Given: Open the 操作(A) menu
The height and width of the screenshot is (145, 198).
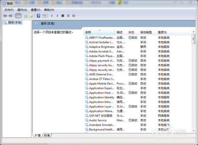Looking at the screenshot, I should click(x=22, y=10).
